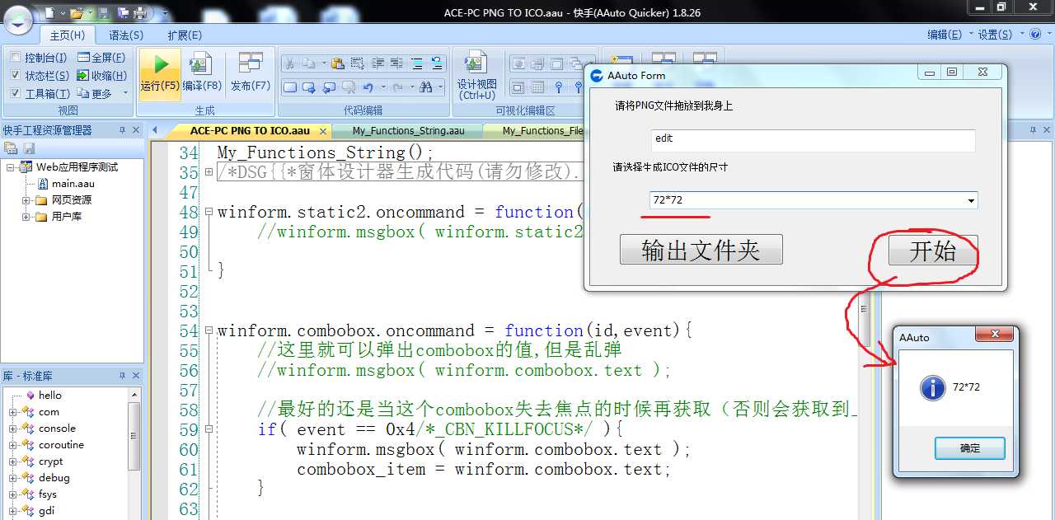Select the debug library item
The width and height of the screenshot is (1055, 520).
pos(54,478)
